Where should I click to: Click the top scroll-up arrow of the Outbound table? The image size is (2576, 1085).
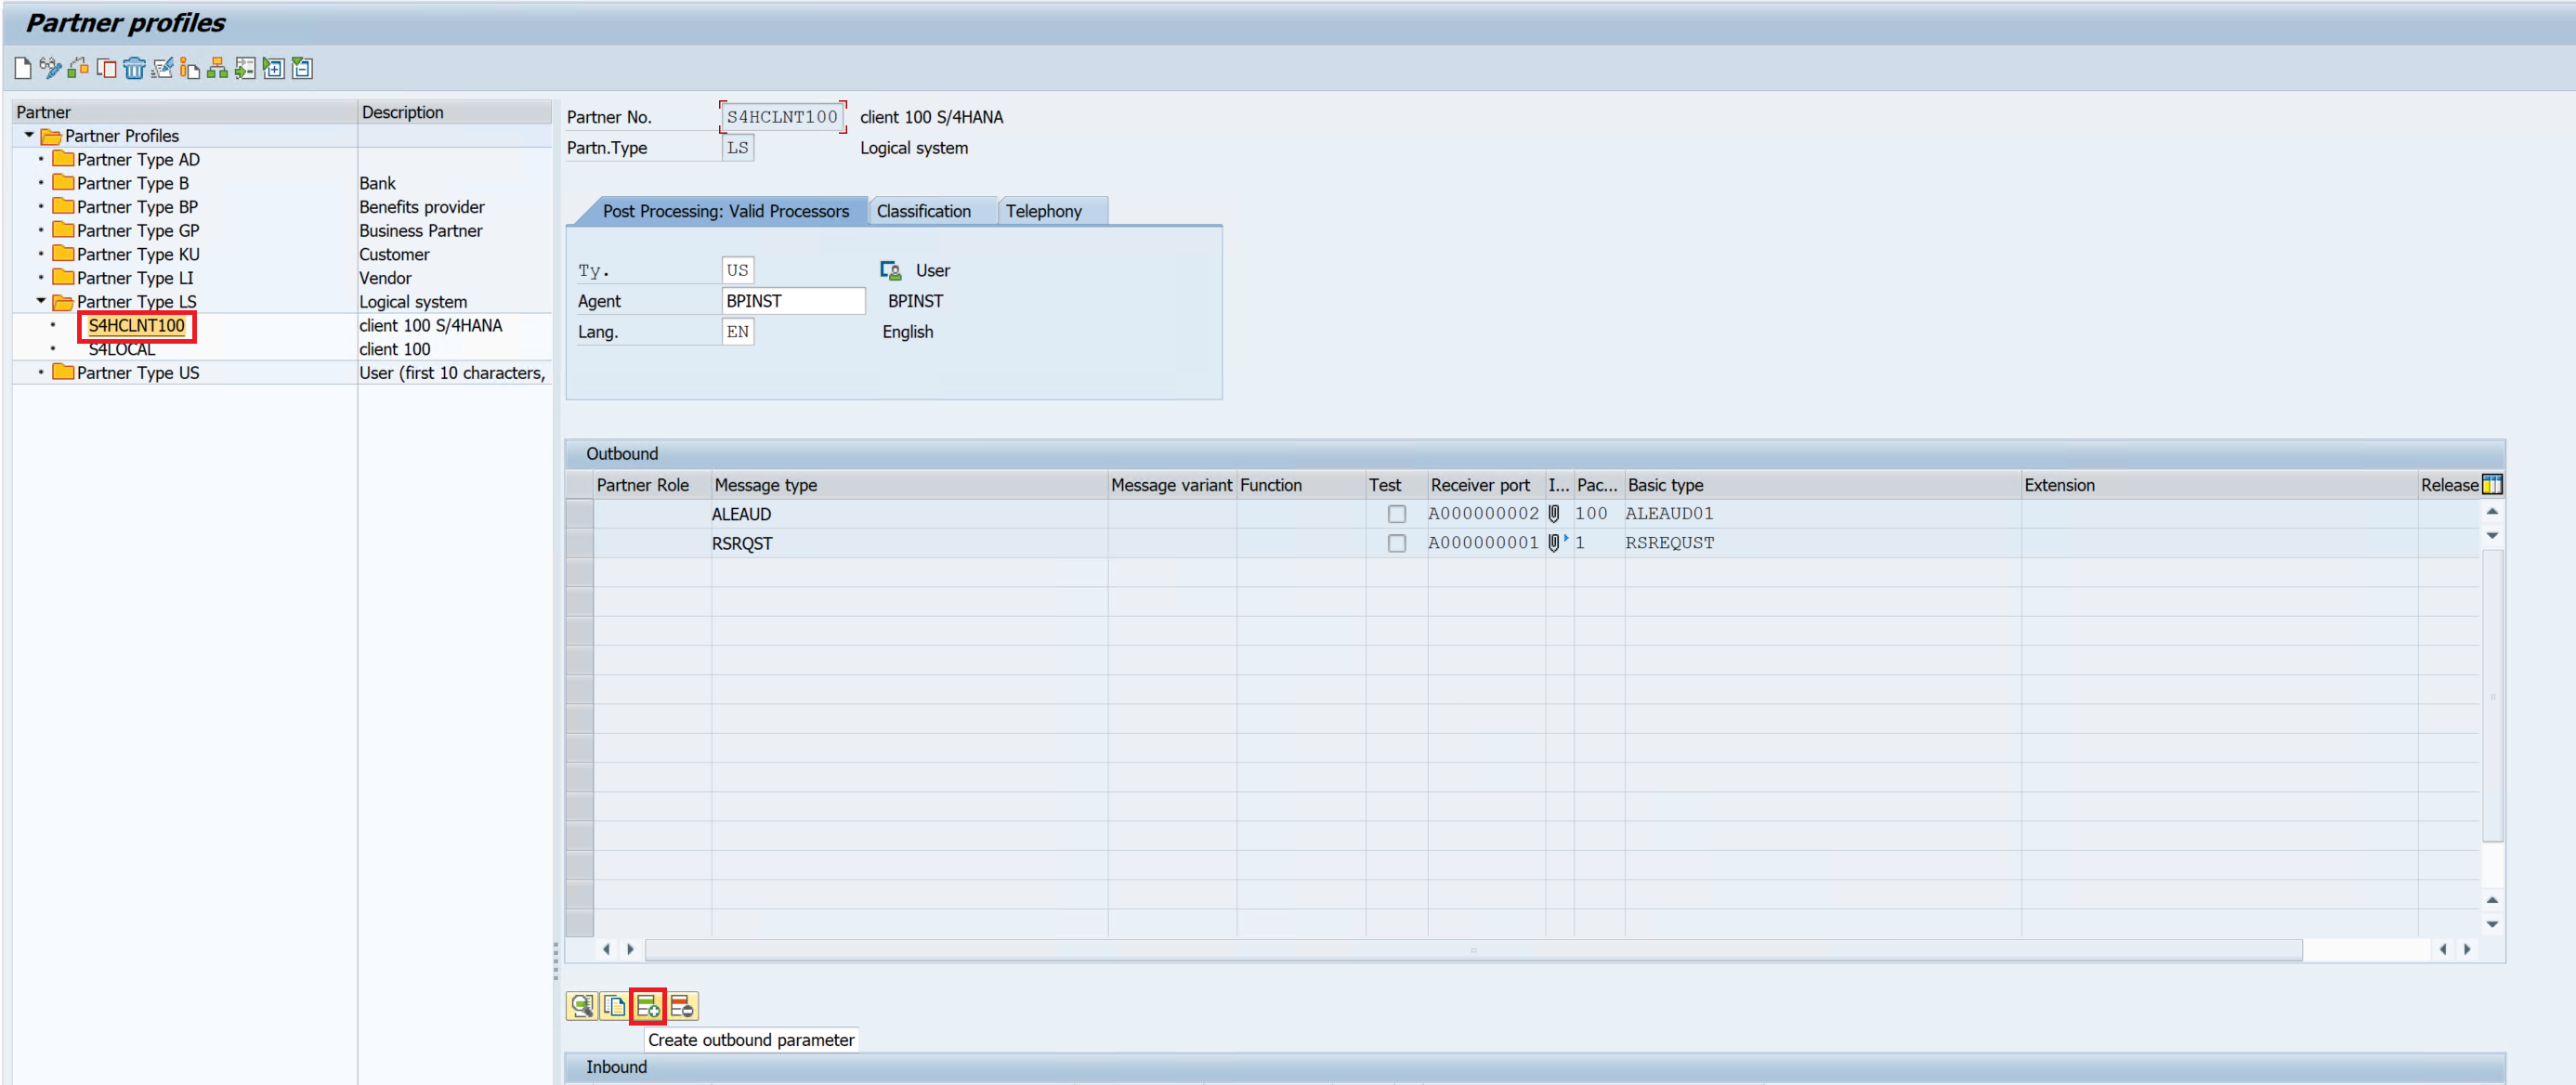tap(2492, 511)
